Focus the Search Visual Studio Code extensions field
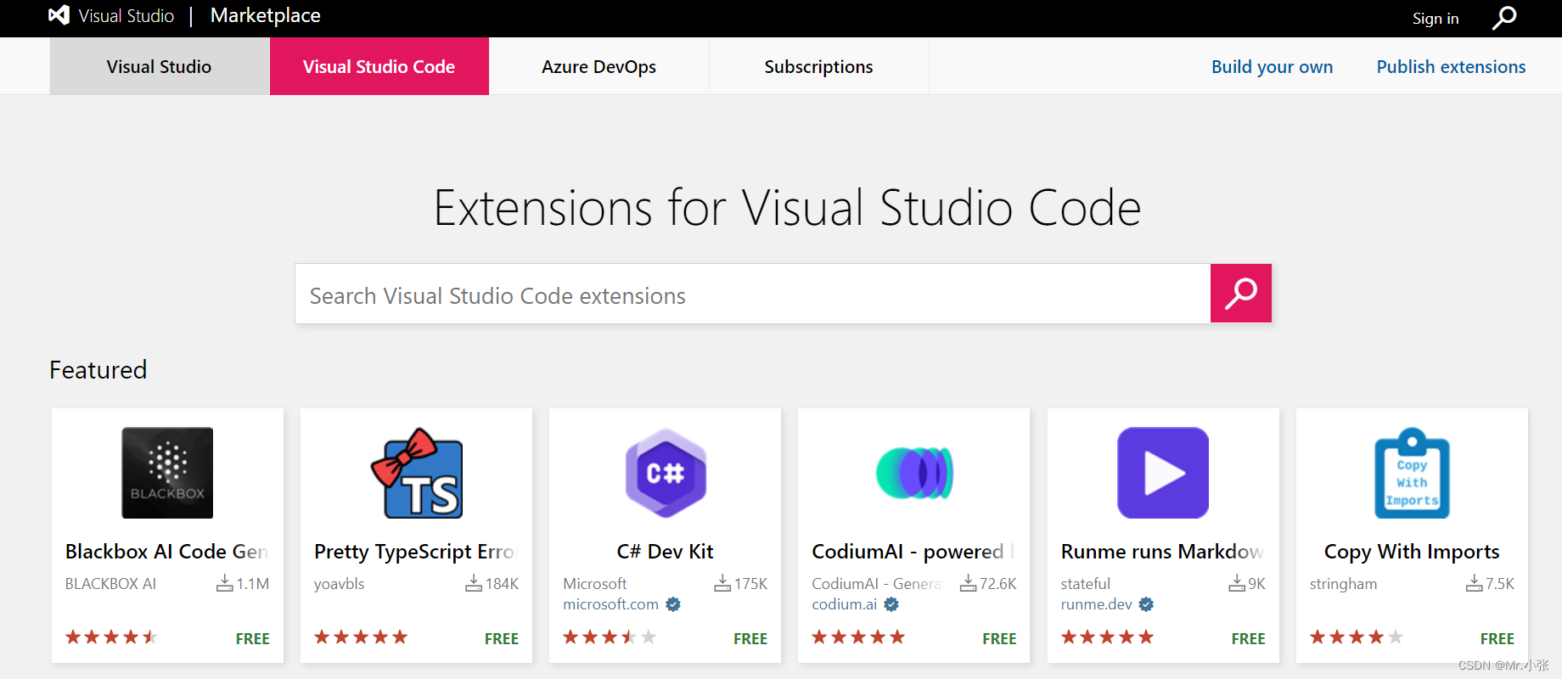1562x679 pixels. point(752,294)
